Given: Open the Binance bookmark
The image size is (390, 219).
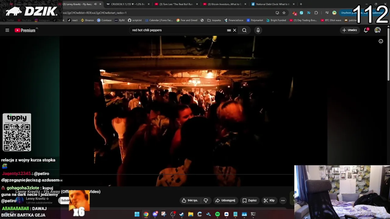Looking at the screenshot, I should [x=87, y=20].
